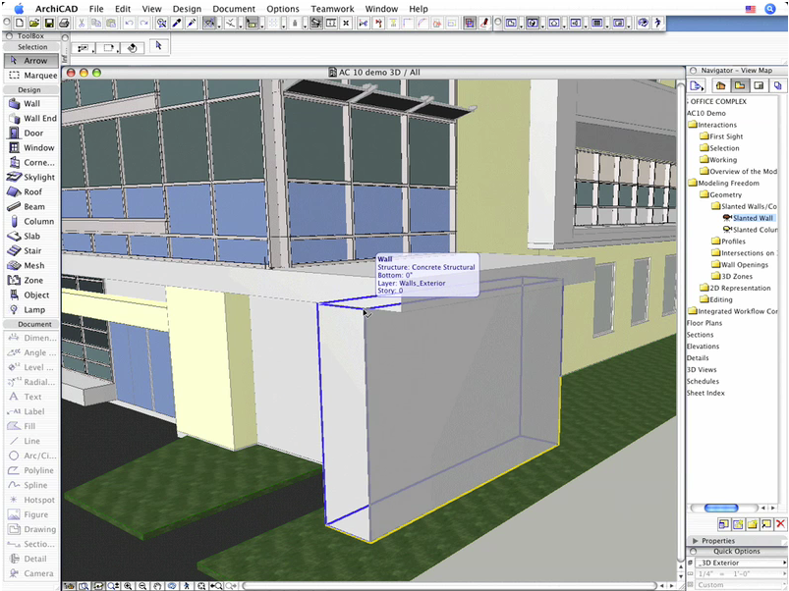Switch Navigator to Project Map mode
Screen dimensions: 789x591
click(x=722, y=85)
